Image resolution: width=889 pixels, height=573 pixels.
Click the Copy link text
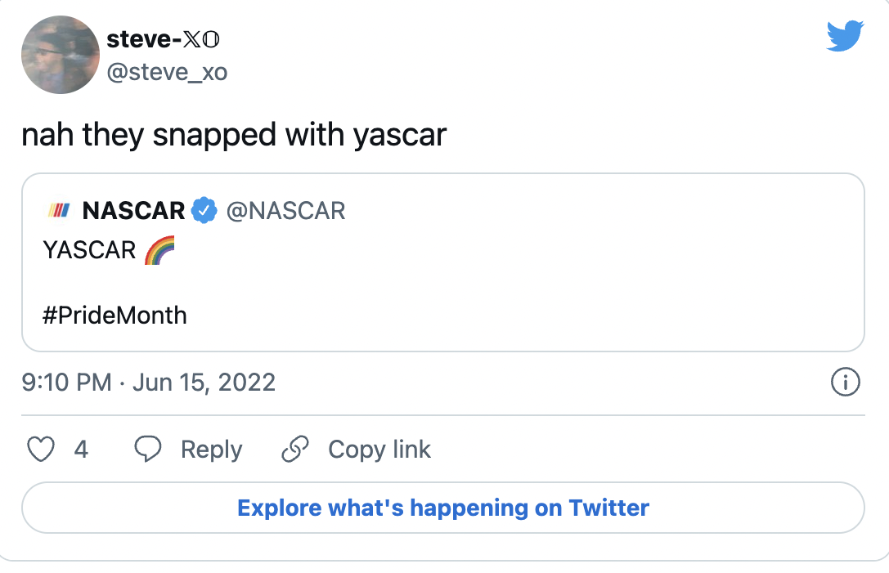coord(379,450)
